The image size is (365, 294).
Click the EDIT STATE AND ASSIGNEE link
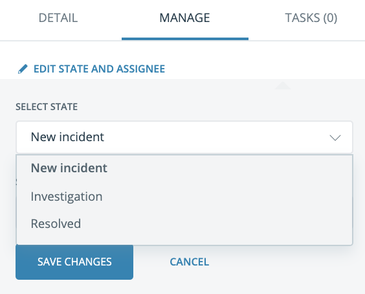(100, 69)
